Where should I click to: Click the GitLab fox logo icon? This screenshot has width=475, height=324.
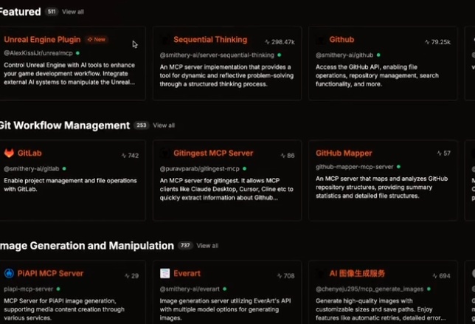(x=9, y=153)
